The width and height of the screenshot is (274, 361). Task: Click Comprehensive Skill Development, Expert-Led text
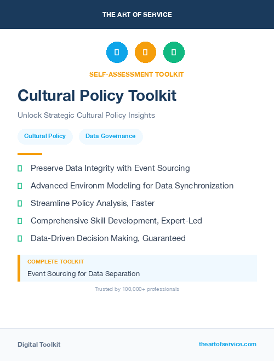(x=116, y=221)
